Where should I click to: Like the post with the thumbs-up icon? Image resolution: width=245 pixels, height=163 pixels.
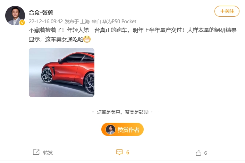tap(198, 153)
